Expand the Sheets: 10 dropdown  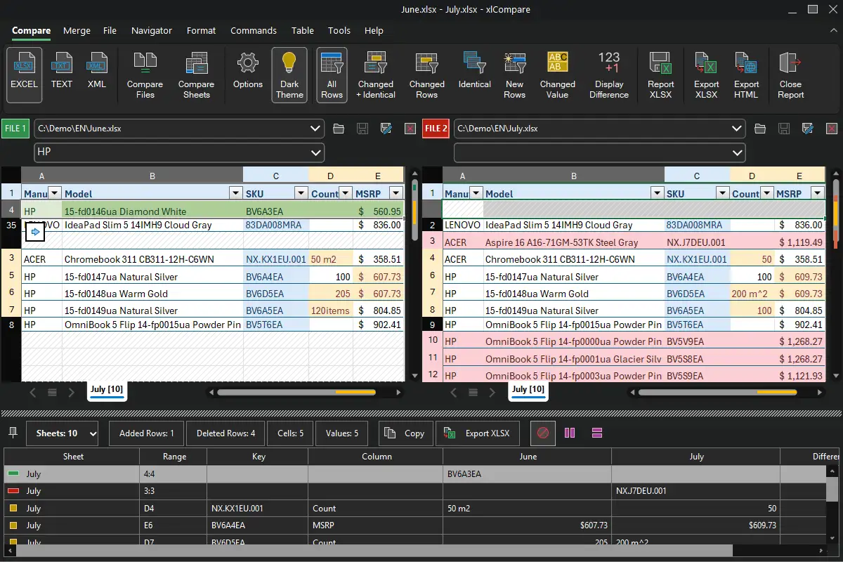click(93, 433)
